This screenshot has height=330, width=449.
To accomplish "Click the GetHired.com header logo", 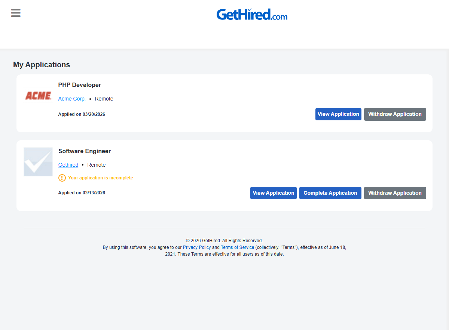I will pos(252,15).
